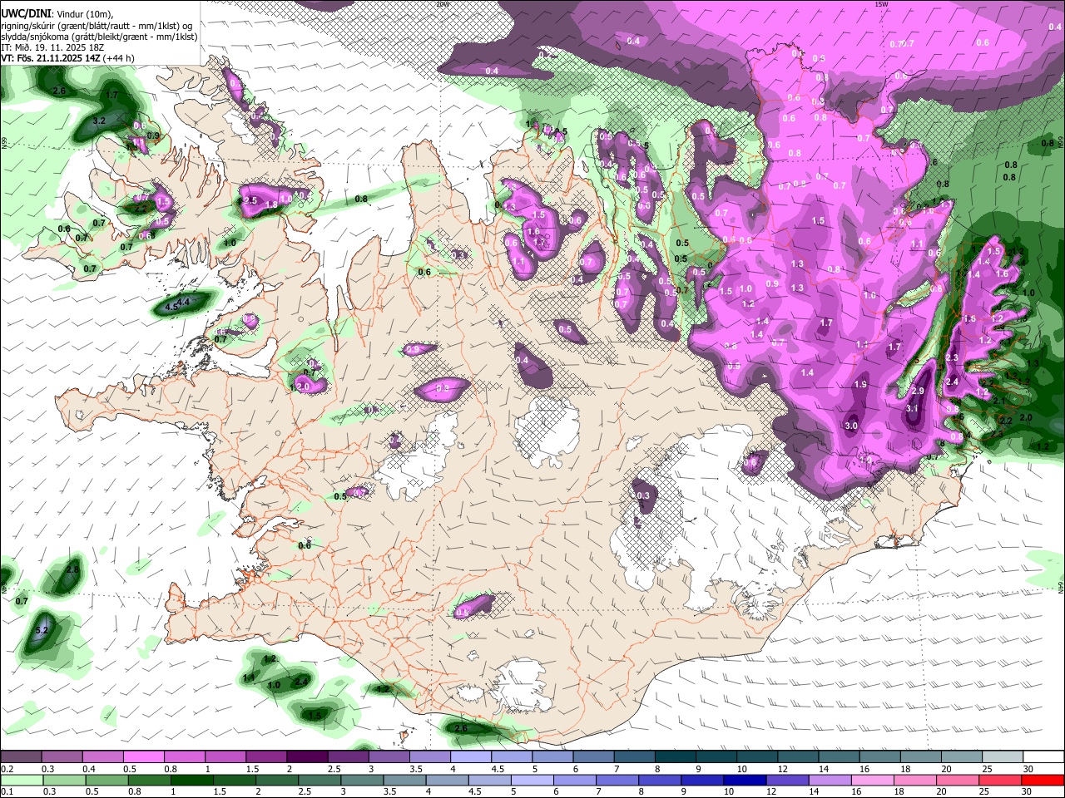Click the '5.2' rain value on the map
The width and height of the screenshot is (1065, 798).
(42, 631)
